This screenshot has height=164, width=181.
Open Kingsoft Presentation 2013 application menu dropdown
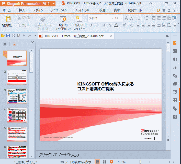(54, 4)
